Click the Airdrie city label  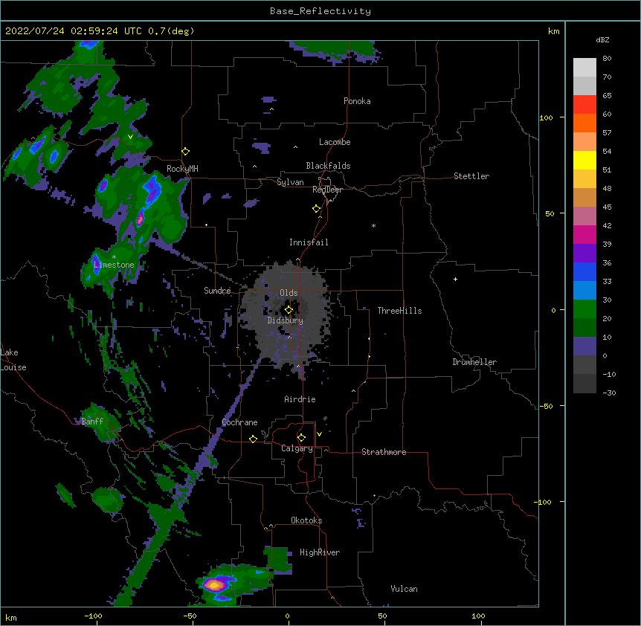300,399
